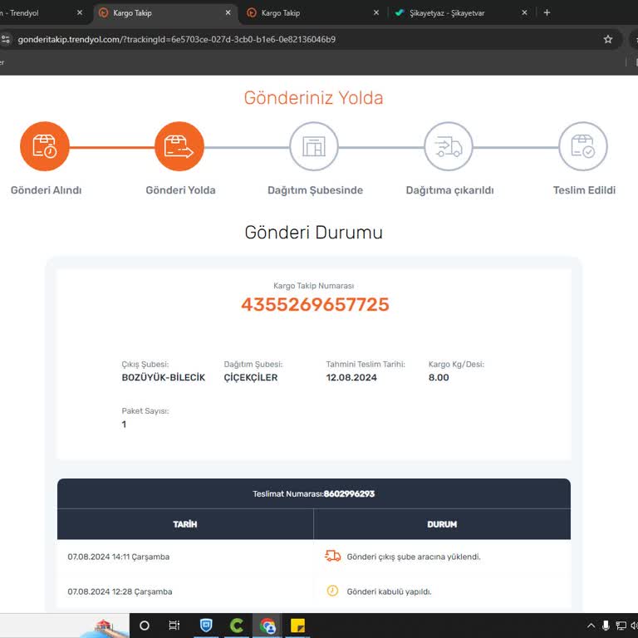
Task: Click the Gönderi Alındı step icon
Action: tap(45, 146)
